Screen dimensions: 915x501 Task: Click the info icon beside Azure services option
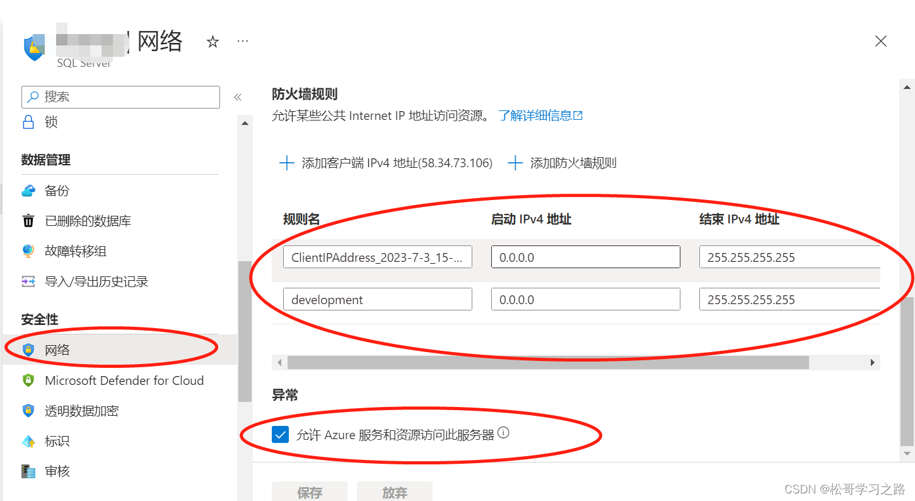click(503, 433)
